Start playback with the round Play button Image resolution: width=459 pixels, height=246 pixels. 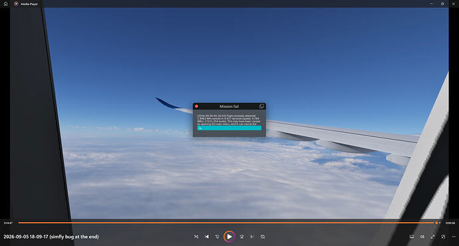tap(230, 237)
